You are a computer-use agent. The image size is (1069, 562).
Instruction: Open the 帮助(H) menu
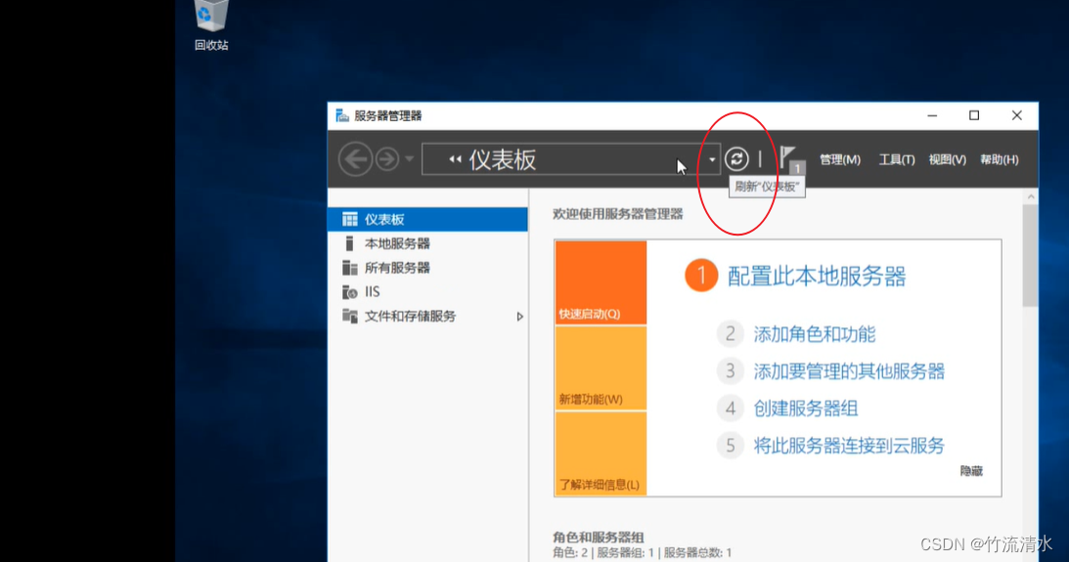(999, 159)
